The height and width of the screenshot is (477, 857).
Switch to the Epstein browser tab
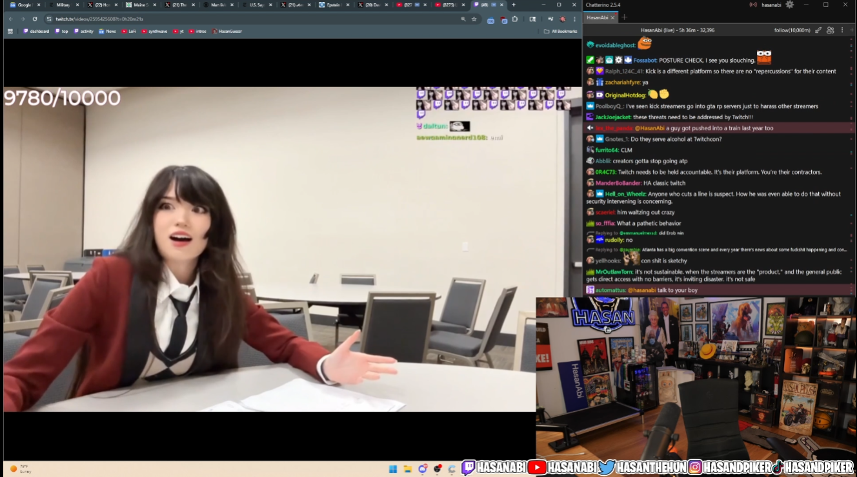(x=334, y=5)
